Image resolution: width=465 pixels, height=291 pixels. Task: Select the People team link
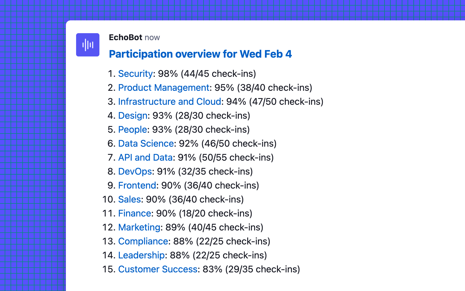[x=132, y=129]
